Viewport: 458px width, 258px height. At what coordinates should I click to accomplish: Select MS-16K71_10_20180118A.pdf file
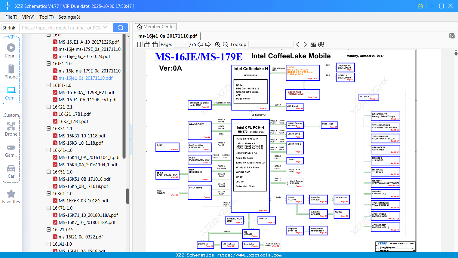(x=88, y=215)
